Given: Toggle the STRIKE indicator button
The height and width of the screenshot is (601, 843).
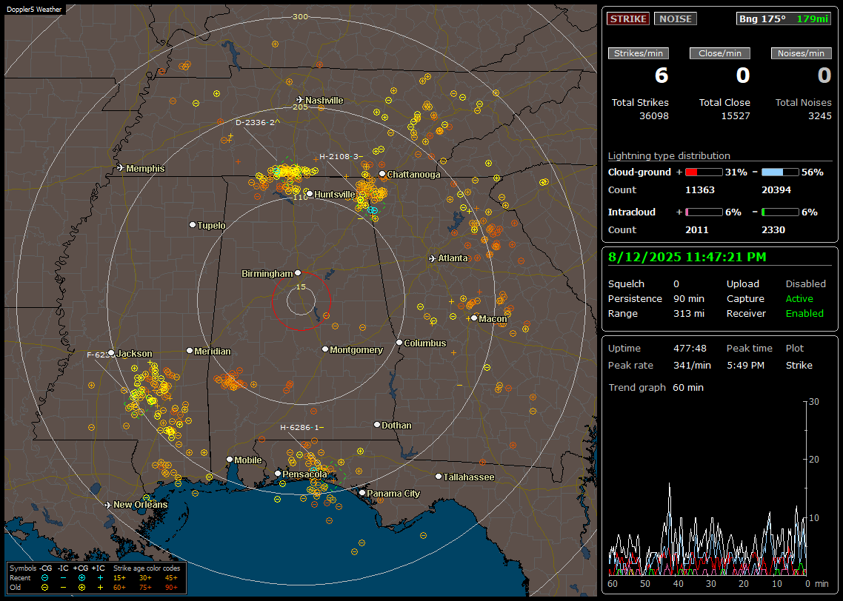Looking at the screenshot, I should click(628, 19).
